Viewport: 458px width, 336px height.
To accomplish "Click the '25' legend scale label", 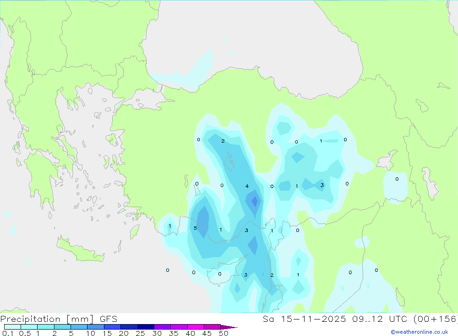I will [x=140, y=333].
